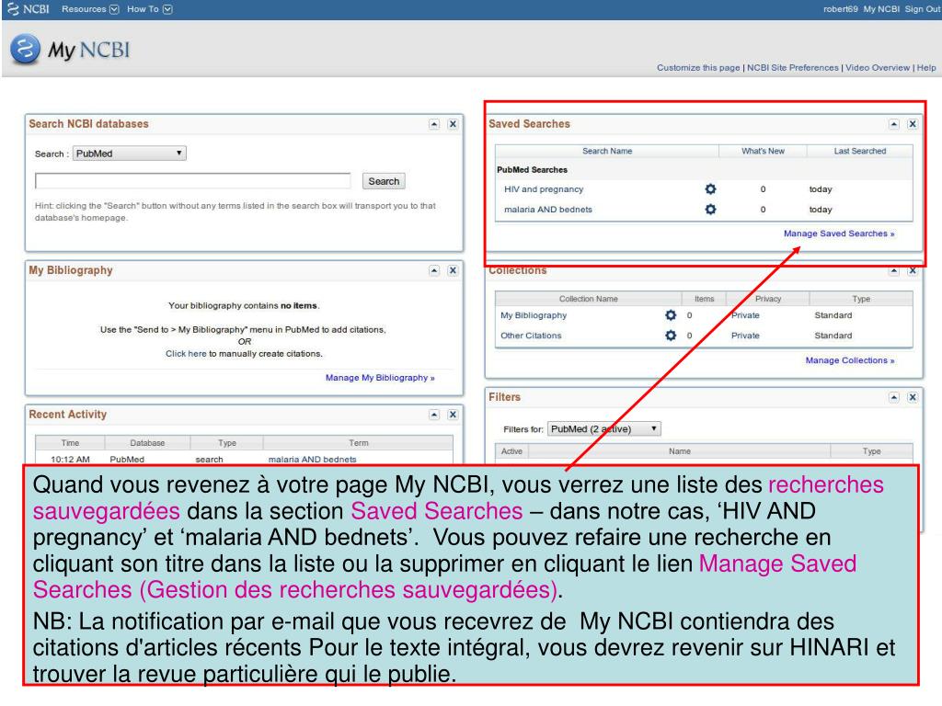
Task: Open Video Overview link
Action: pyautogui.click(x=877, y=68)
